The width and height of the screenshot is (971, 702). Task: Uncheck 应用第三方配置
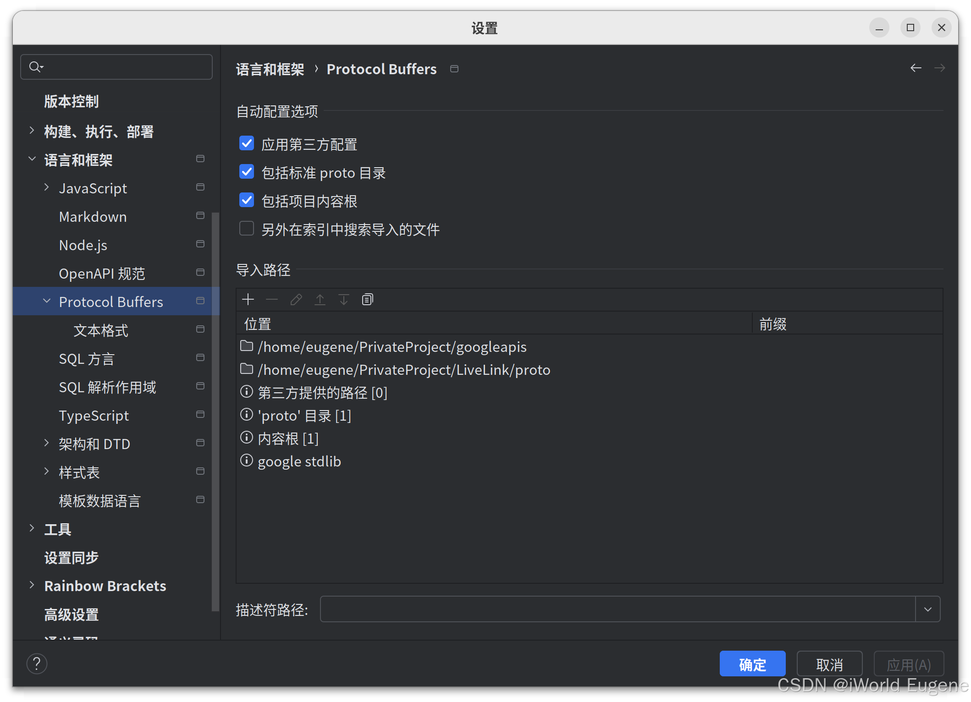pyautogui.click(x=246, y=143)
